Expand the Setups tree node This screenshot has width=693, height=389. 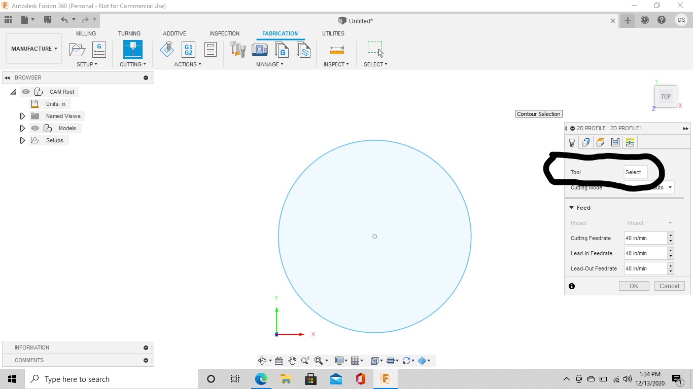coord(22,140)
